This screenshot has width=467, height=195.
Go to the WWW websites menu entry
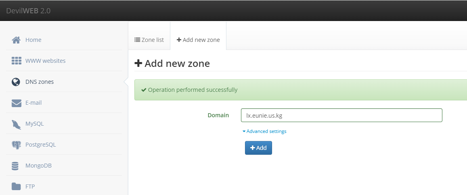click(x=64, y=61)
